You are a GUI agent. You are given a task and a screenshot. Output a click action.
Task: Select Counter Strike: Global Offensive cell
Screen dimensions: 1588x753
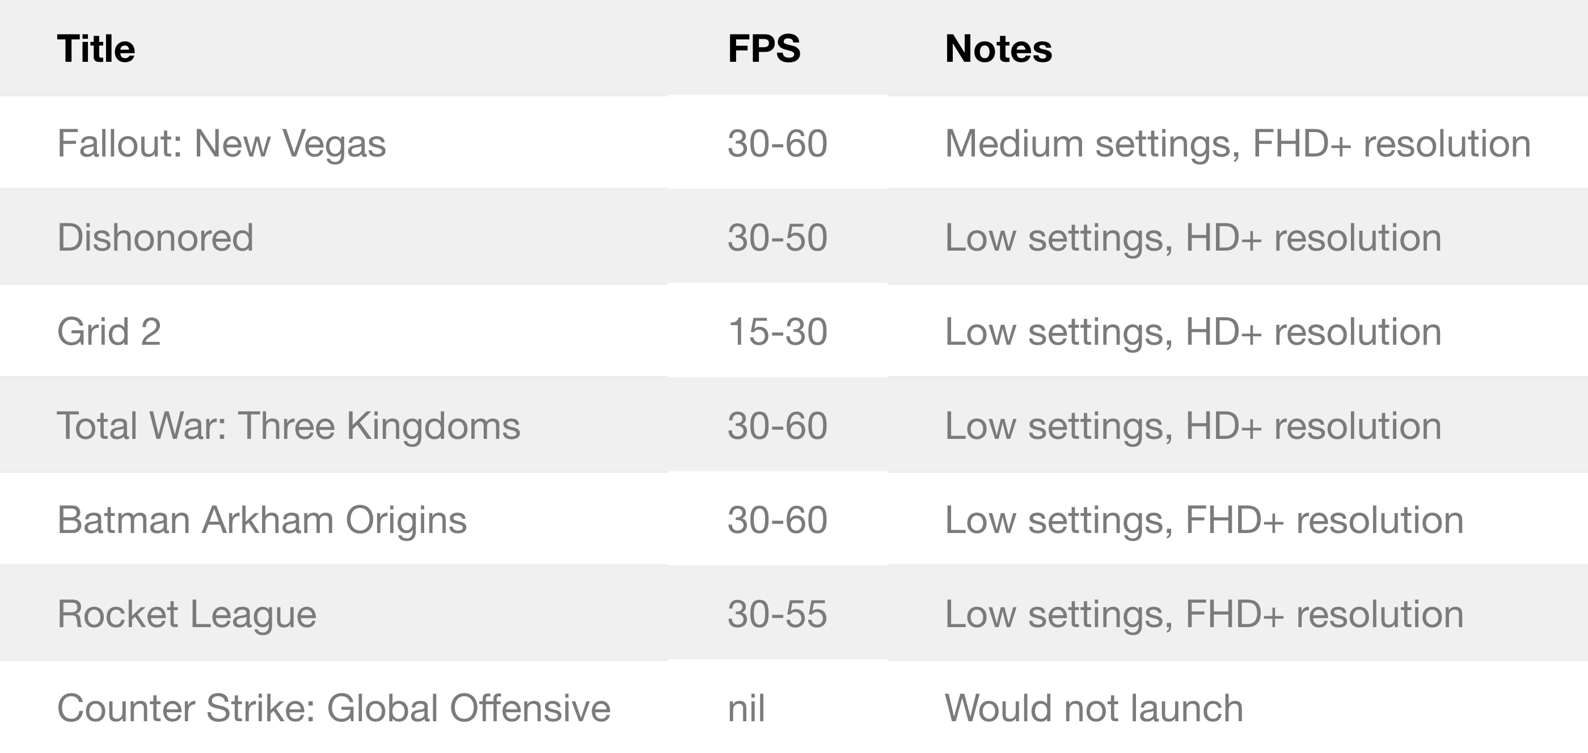point(333,708)
